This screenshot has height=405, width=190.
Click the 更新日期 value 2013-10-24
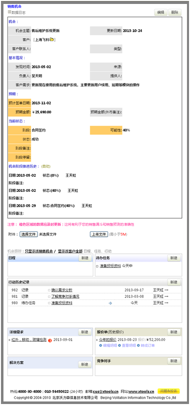click(133, 31)
